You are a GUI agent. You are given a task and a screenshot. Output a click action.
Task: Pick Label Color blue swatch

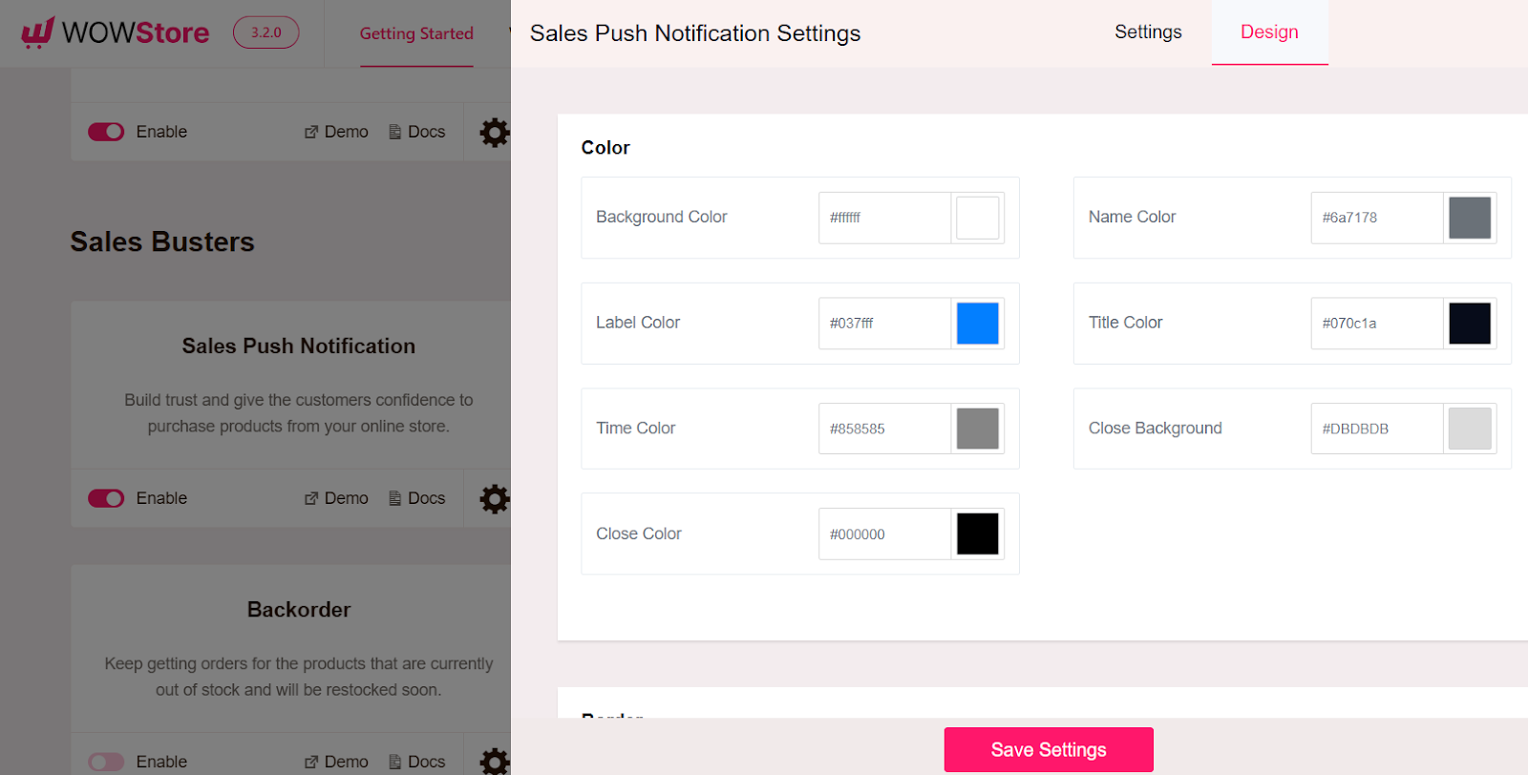tap(977, 324)
